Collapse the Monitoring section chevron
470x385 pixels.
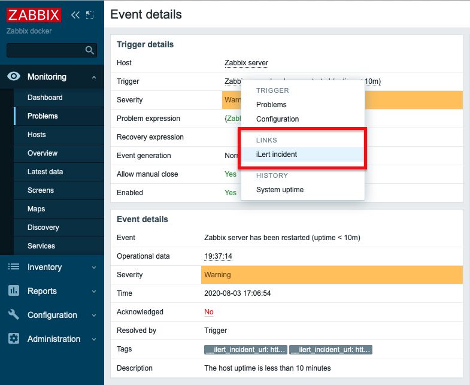(94, 77)
